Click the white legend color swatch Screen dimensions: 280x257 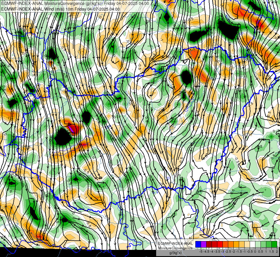(253, 244)
